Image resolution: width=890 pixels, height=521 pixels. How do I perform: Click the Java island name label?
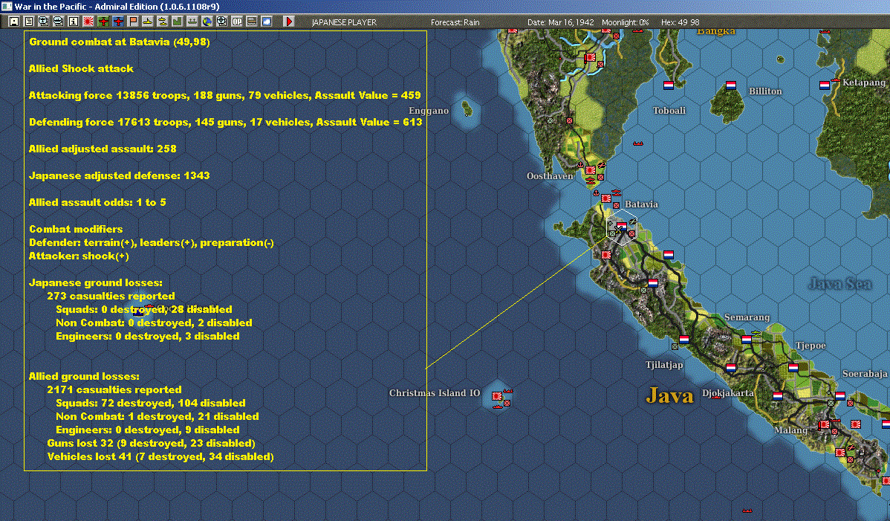tap(670, 395)
